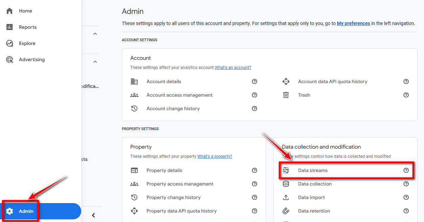Screen dimensions: 424x222
Task: Click the Account access management people icon
Action: 134,95
